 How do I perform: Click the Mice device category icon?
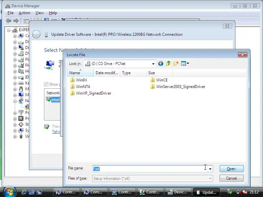tap(21, 89)
